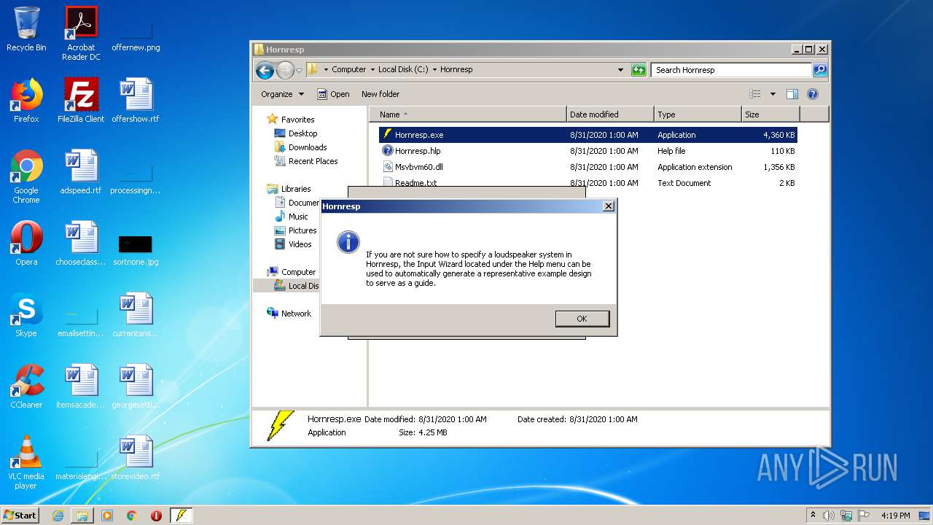Open Recent Places in Favorites
Image resolution: width=933 pixels, height=525 pixels.
click(305, 161)
